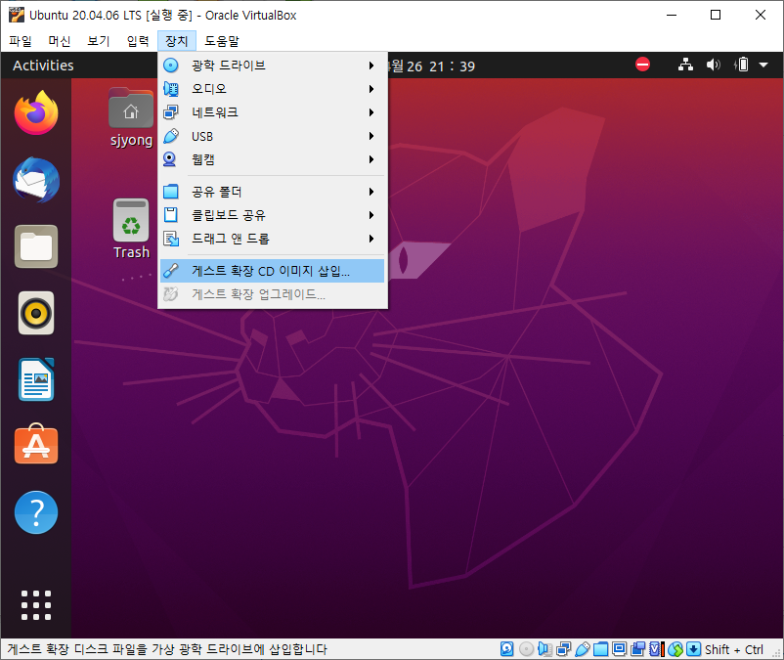784x660 pixels.
Task: Open Rhythmbox music player from dock
Action: [36, 314]
